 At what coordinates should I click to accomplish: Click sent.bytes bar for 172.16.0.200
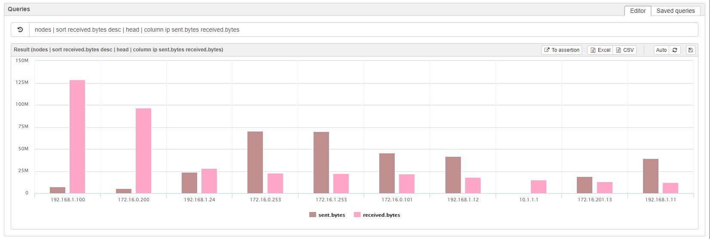point(124,191)
